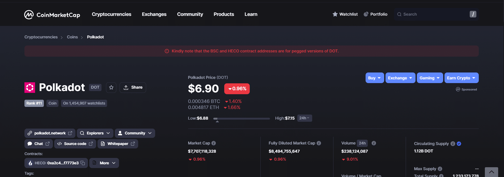Click the Sponsored label
Viewport: 504px width, 177px height.
click(469, 89)
